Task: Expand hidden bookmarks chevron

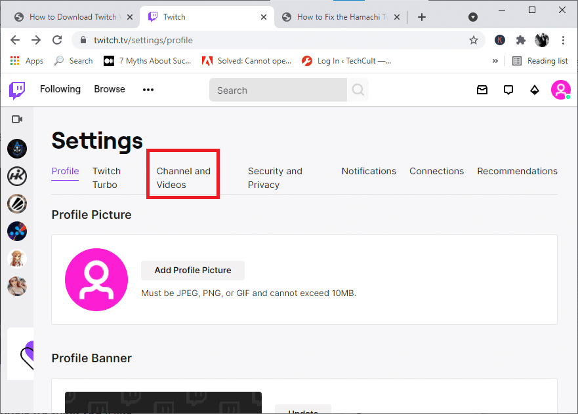Action: [x=495, y=61]
